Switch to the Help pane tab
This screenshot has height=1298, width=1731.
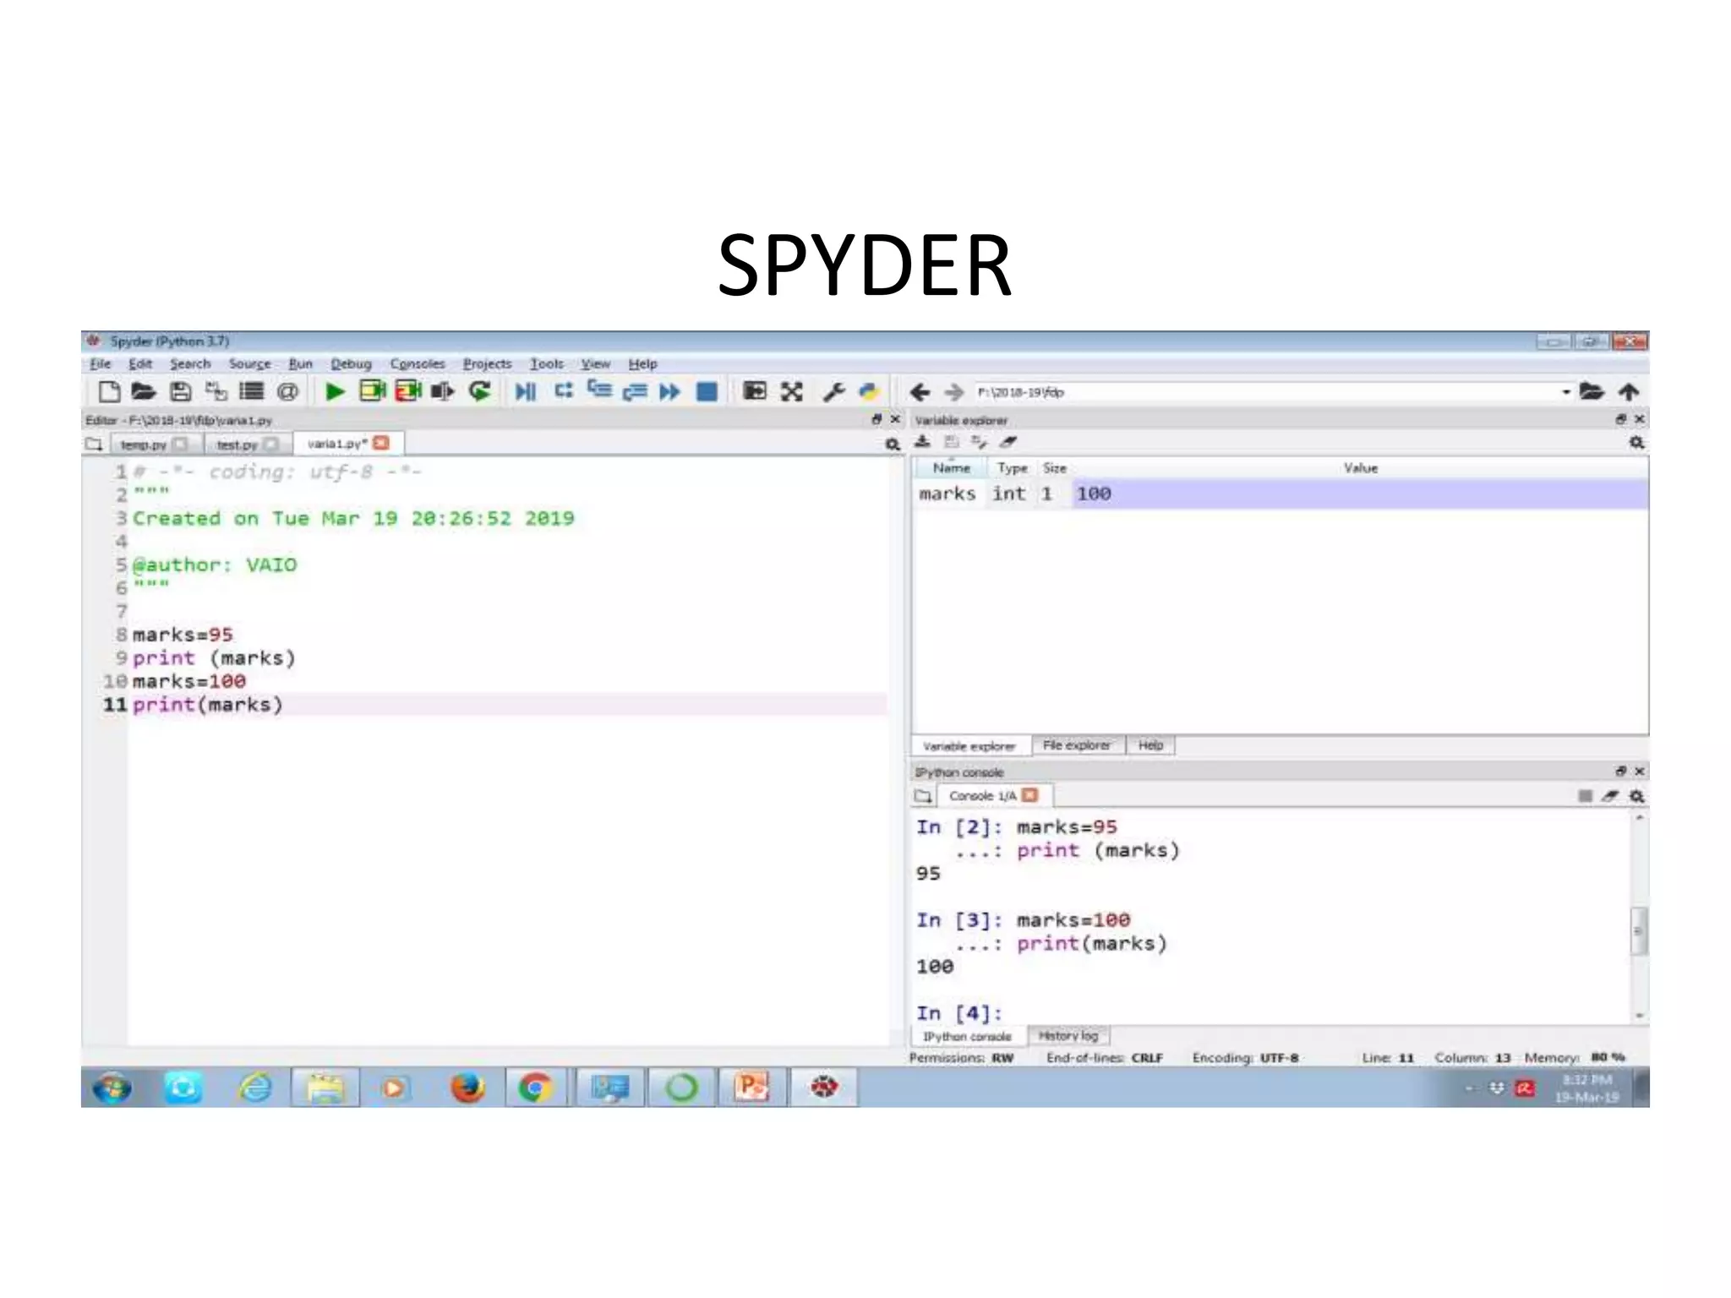1150,745
